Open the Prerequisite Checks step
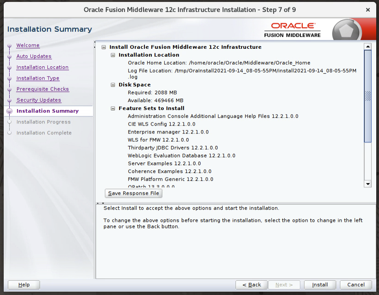This screenshot has height=295, width=379. [42, 89]
